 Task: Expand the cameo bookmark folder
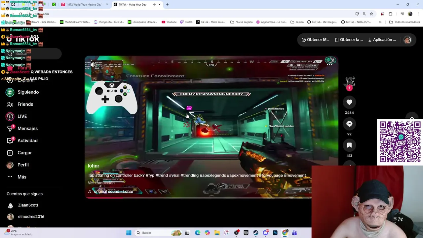(x=297, y=22)
